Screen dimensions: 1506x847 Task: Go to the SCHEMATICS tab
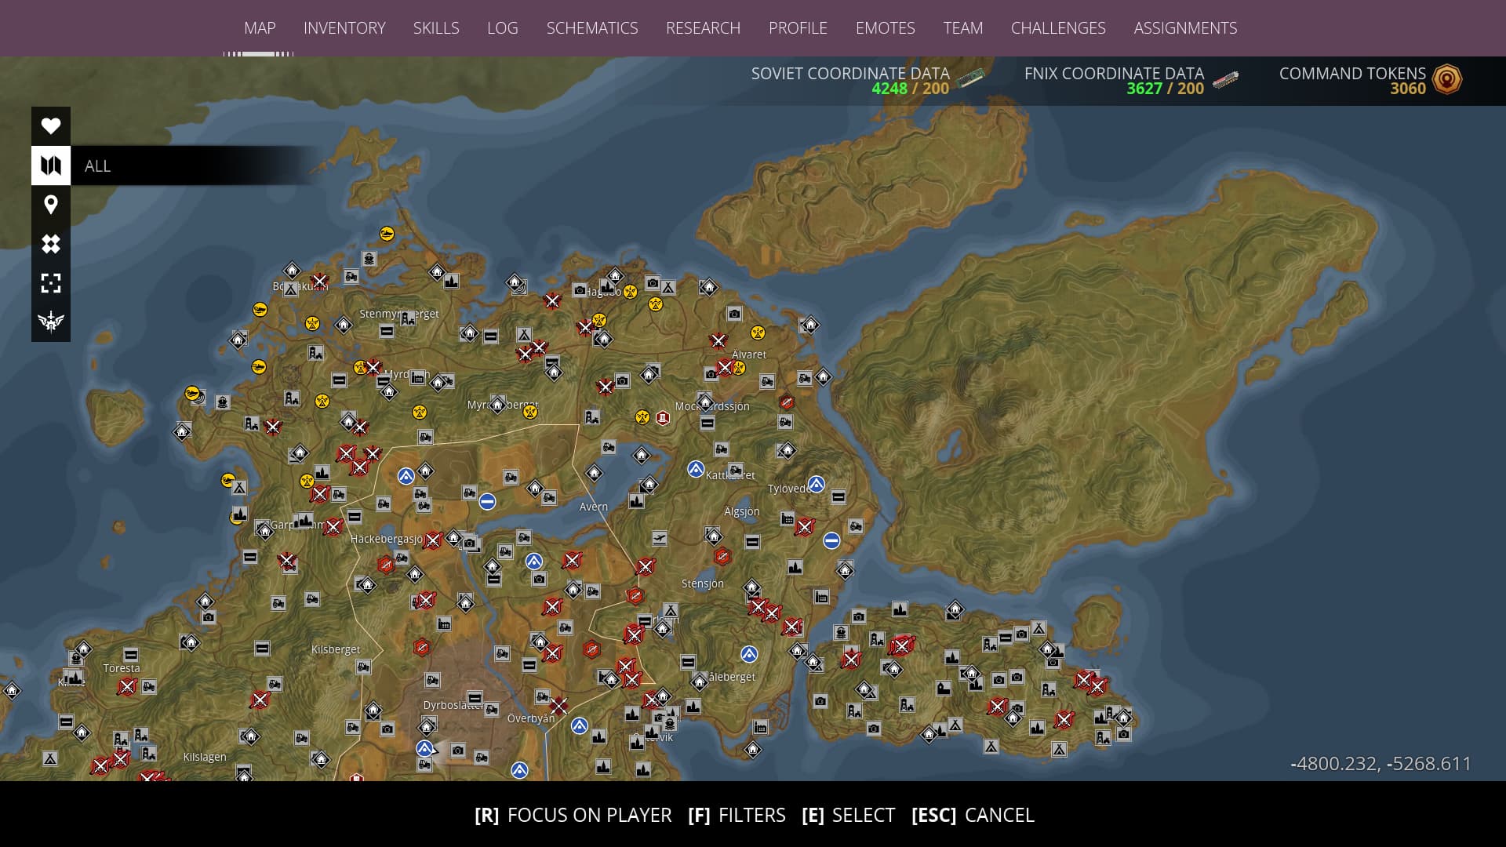click(592, 28)
